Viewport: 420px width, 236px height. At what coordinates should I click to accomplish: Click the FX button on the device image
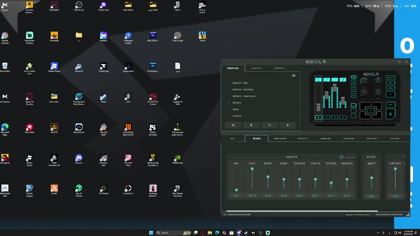390,94
